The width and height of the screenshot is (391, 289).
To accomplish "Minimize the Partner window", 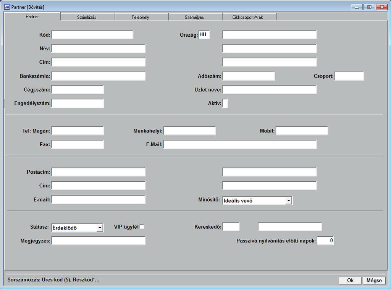I will (357, 7).
